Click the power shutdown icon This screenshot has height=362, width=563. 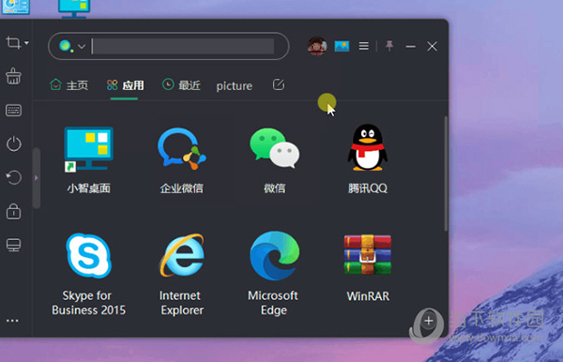click(14, 143)
